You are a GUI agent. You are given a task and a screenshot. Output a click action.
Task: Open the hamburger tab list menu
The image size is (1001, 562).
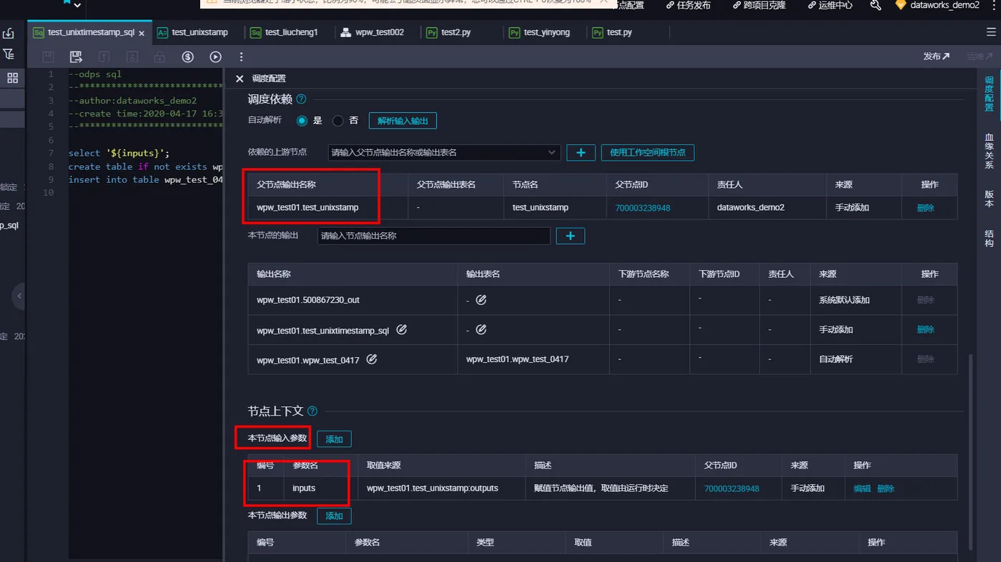991,32
